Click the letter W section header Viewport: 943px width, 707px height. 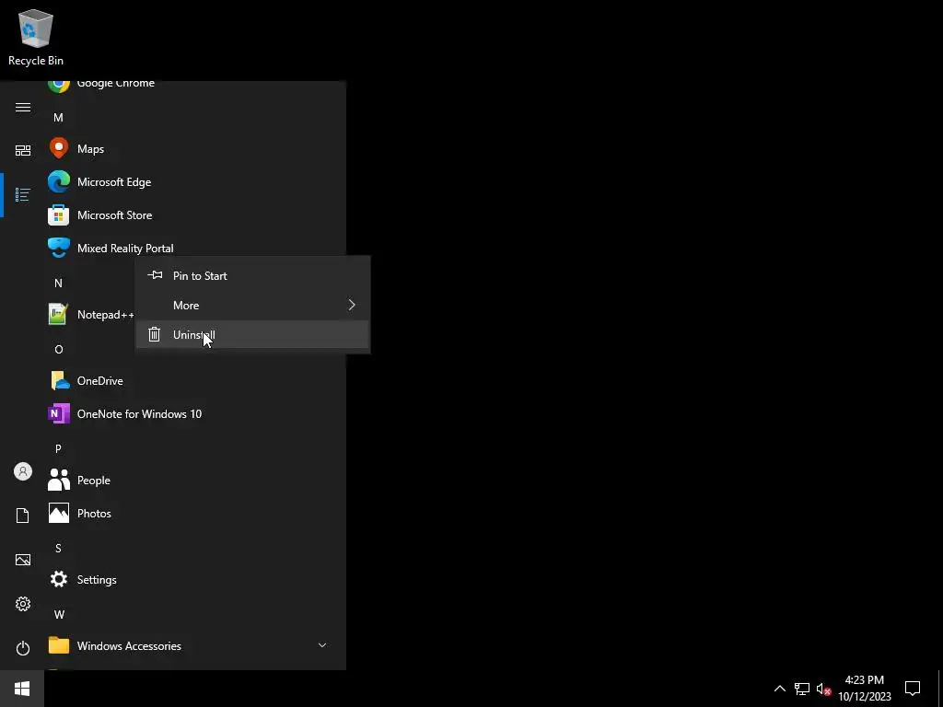click(59, 614)
